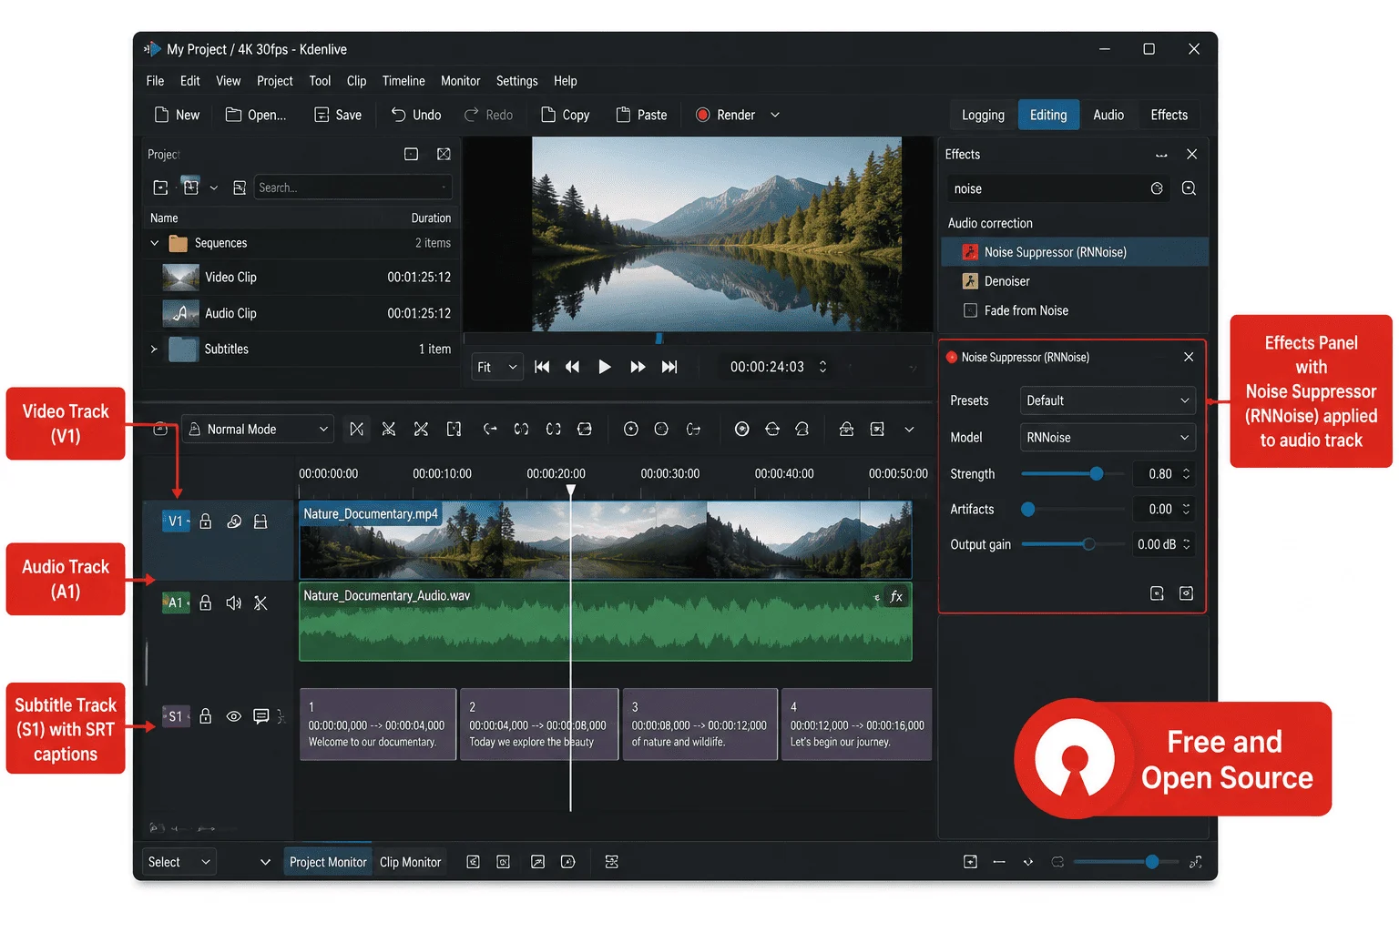This screenshot has height=932, width=1399.
Task: Click the fast-forward button in monitor
Action: click(x=638, y=367)
